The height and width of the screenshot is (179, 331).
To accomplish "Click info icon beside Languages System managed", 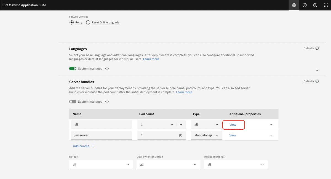I will click(x=107, y=69).
